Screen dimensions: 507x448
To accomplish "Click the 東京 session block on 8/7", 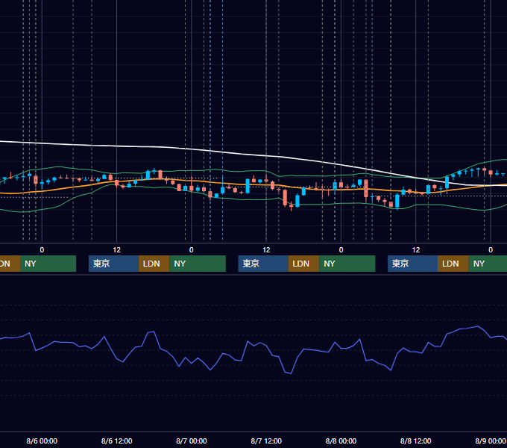I will point(263,264).
